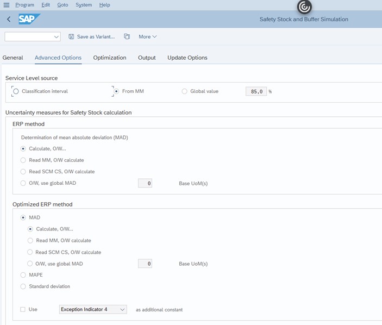Select Read SCM CS under ERP method
Image resolution: width=382 pixels, height=325 pixels.
pos(23,172)
